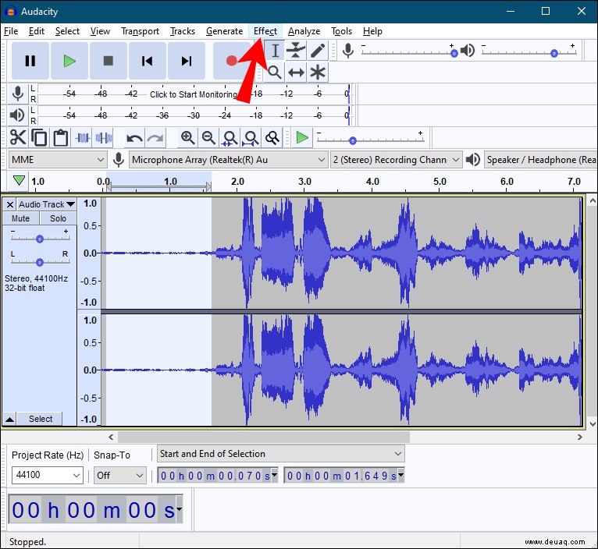The height and width of the screenshot is (549, 598).
Task: Click the timeline options green triangle
Action: click(x=19, y=180)
